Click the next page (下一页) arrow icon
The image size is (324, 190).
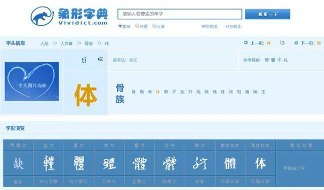pos(296,43)
